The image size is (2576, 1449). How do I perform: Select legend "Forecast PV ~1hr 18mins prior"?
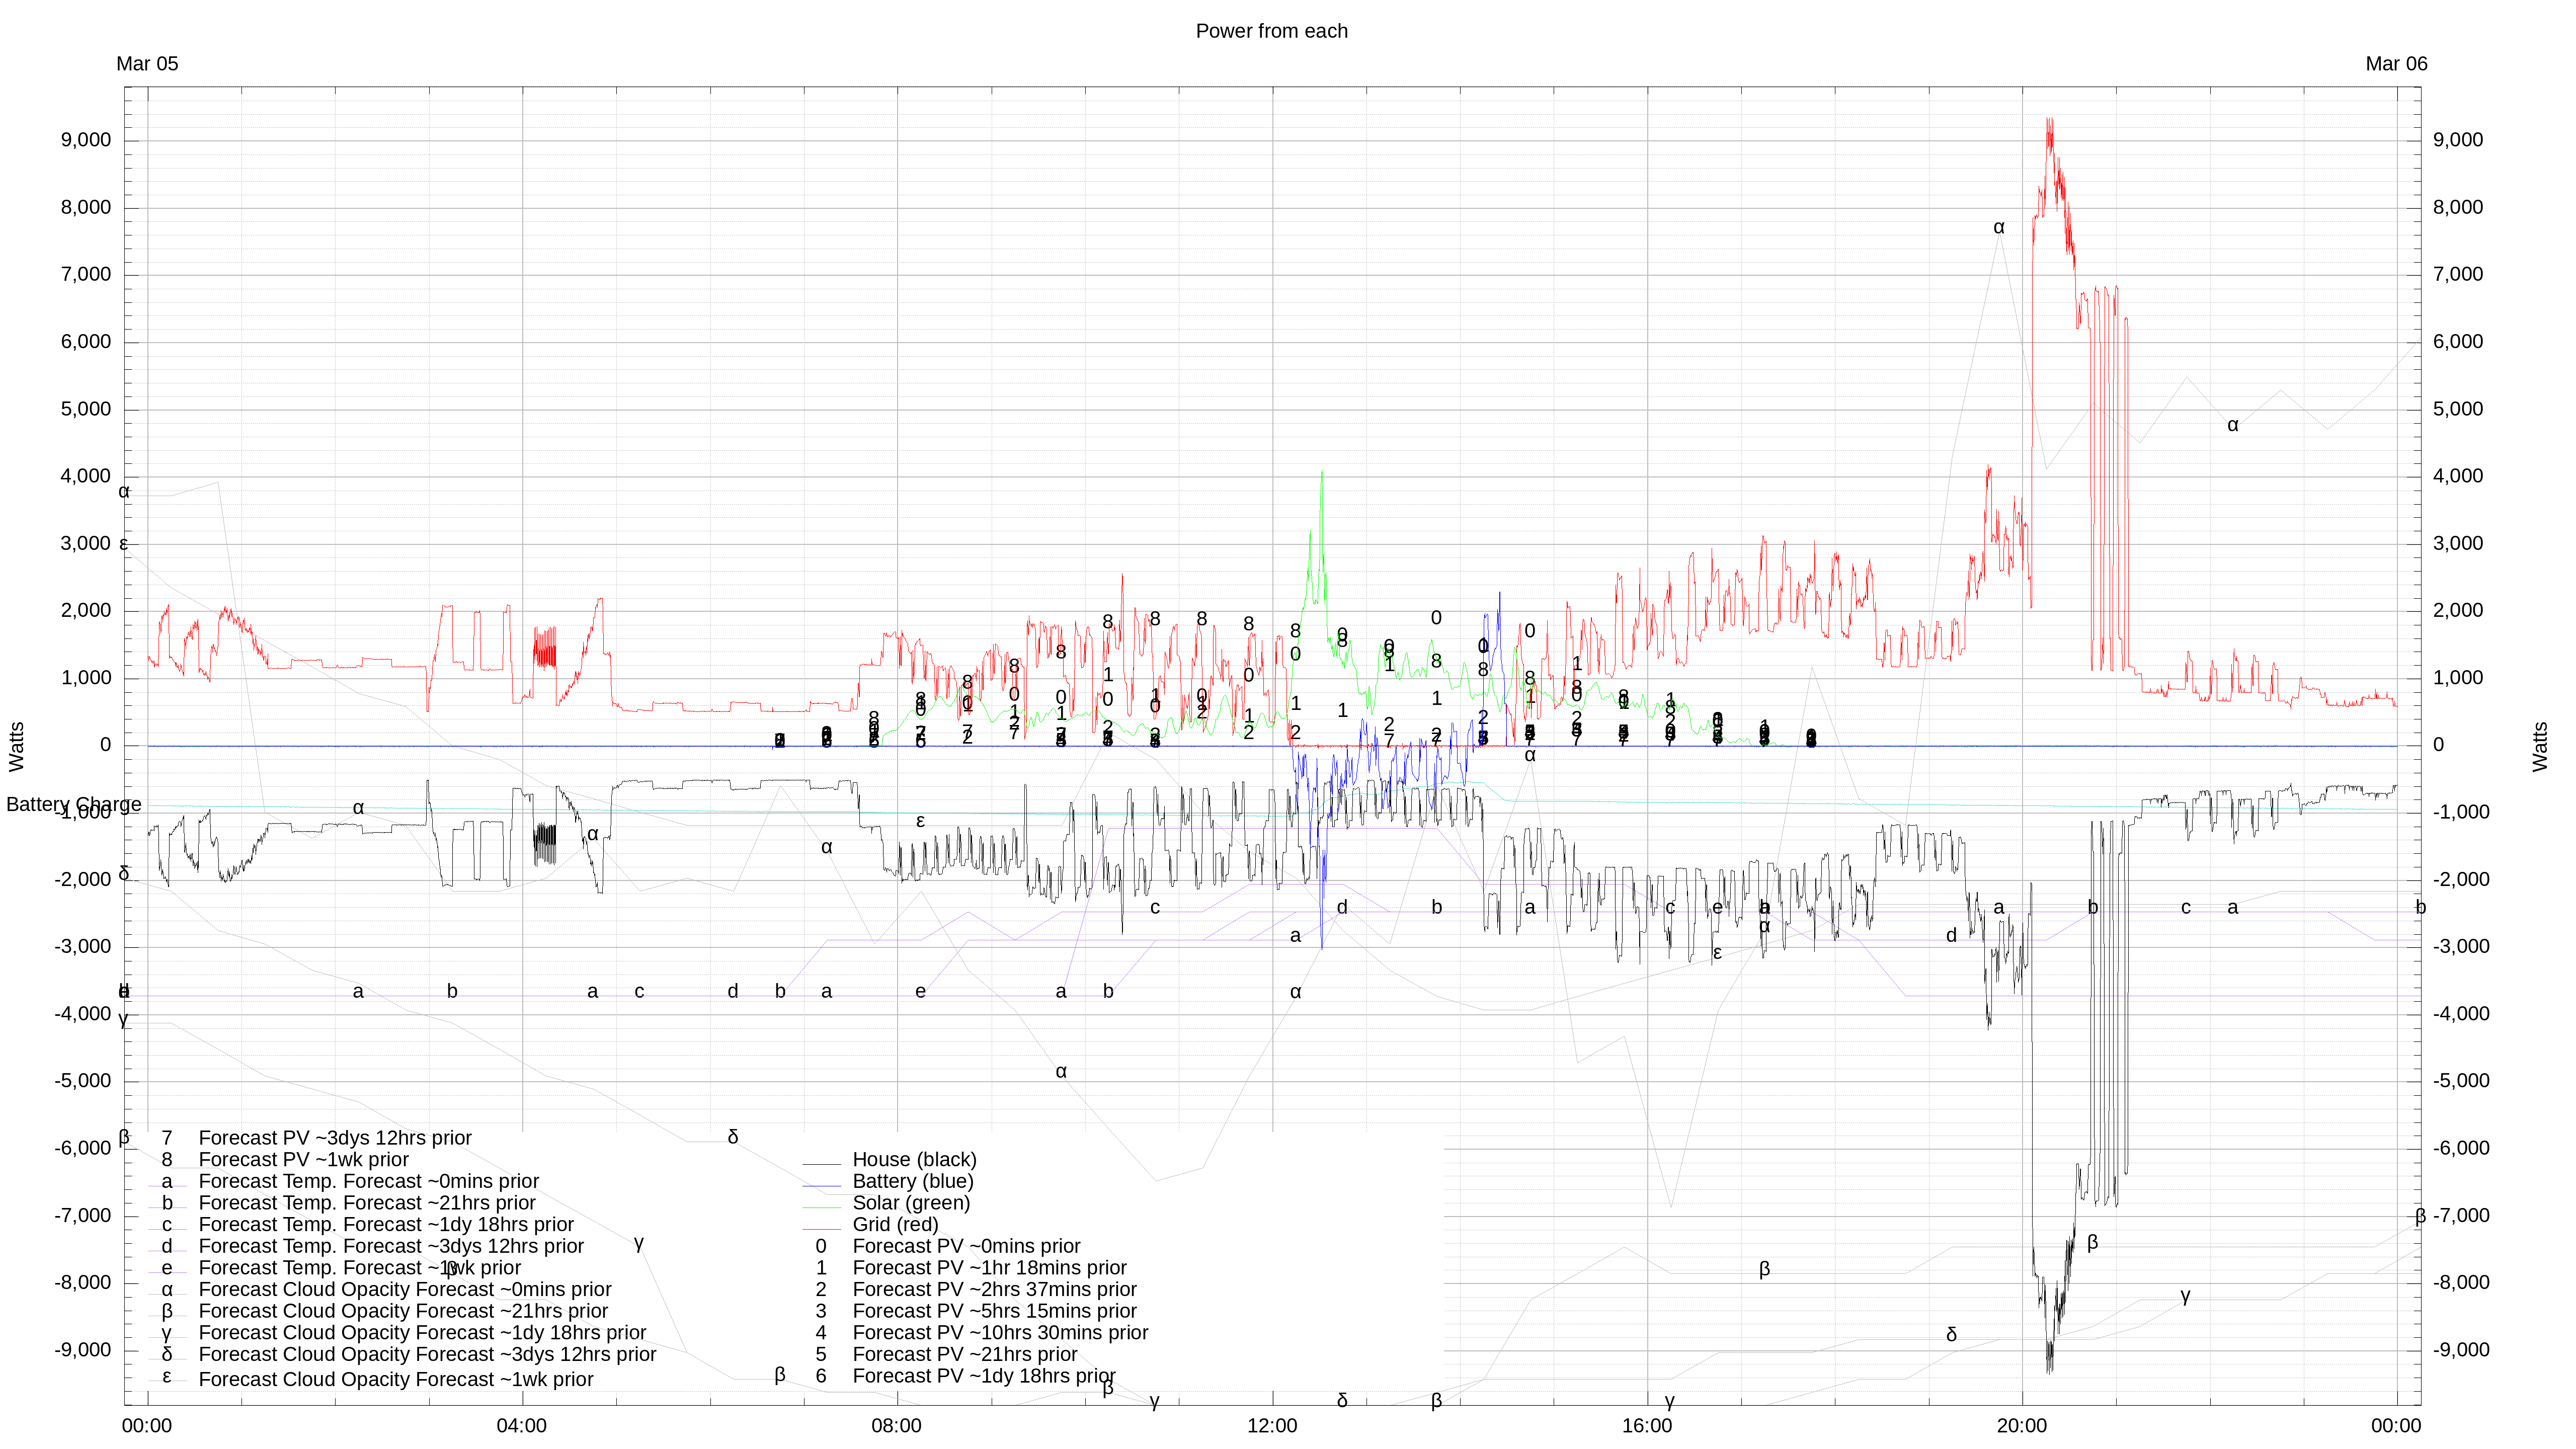(989, 1268)
